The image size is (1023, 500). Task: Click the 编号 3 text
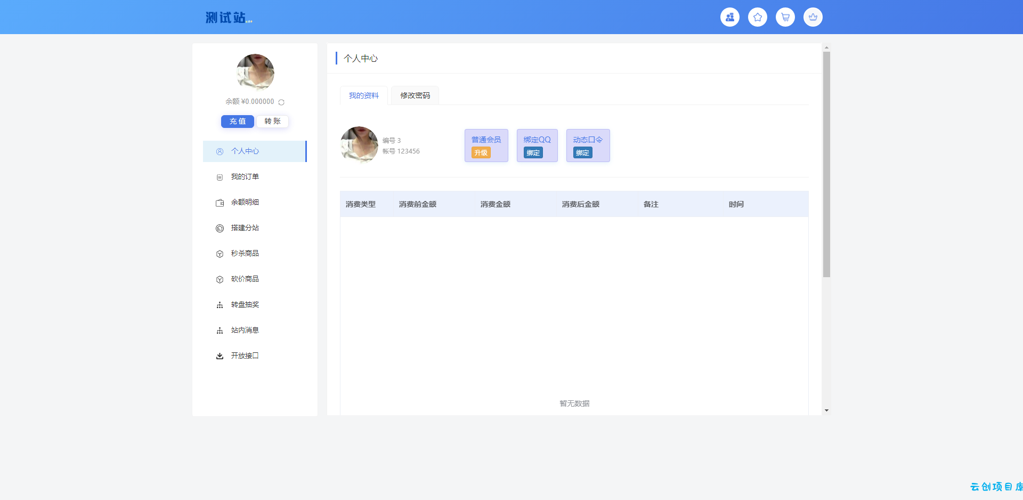(x=392, y=141)
